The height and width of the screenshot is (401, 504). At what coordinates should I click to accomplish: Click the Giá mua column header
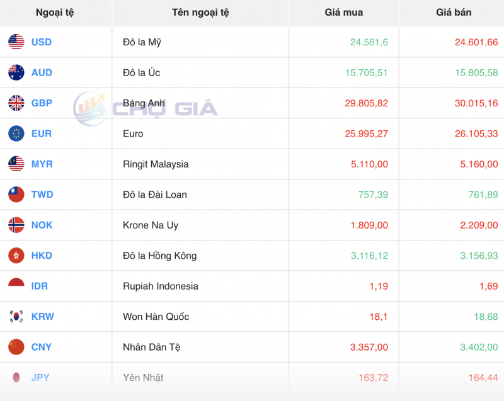point(343,12)
